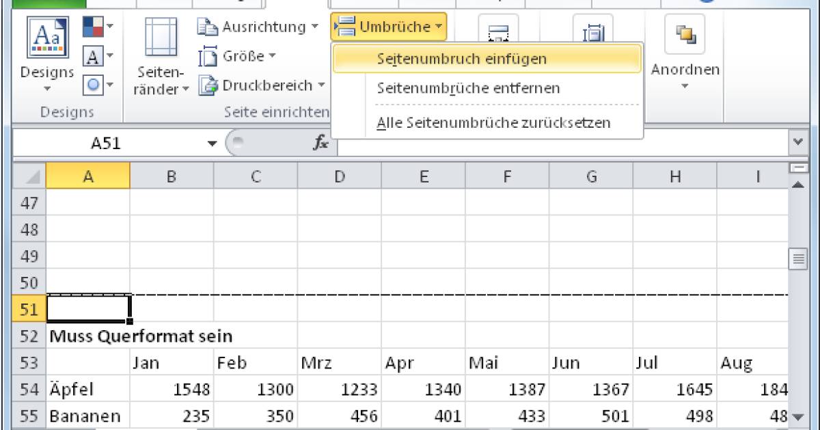Click the insert function fx icon
Image resolution: width=820 pixels, height=430 pixels.
(320, 144)
